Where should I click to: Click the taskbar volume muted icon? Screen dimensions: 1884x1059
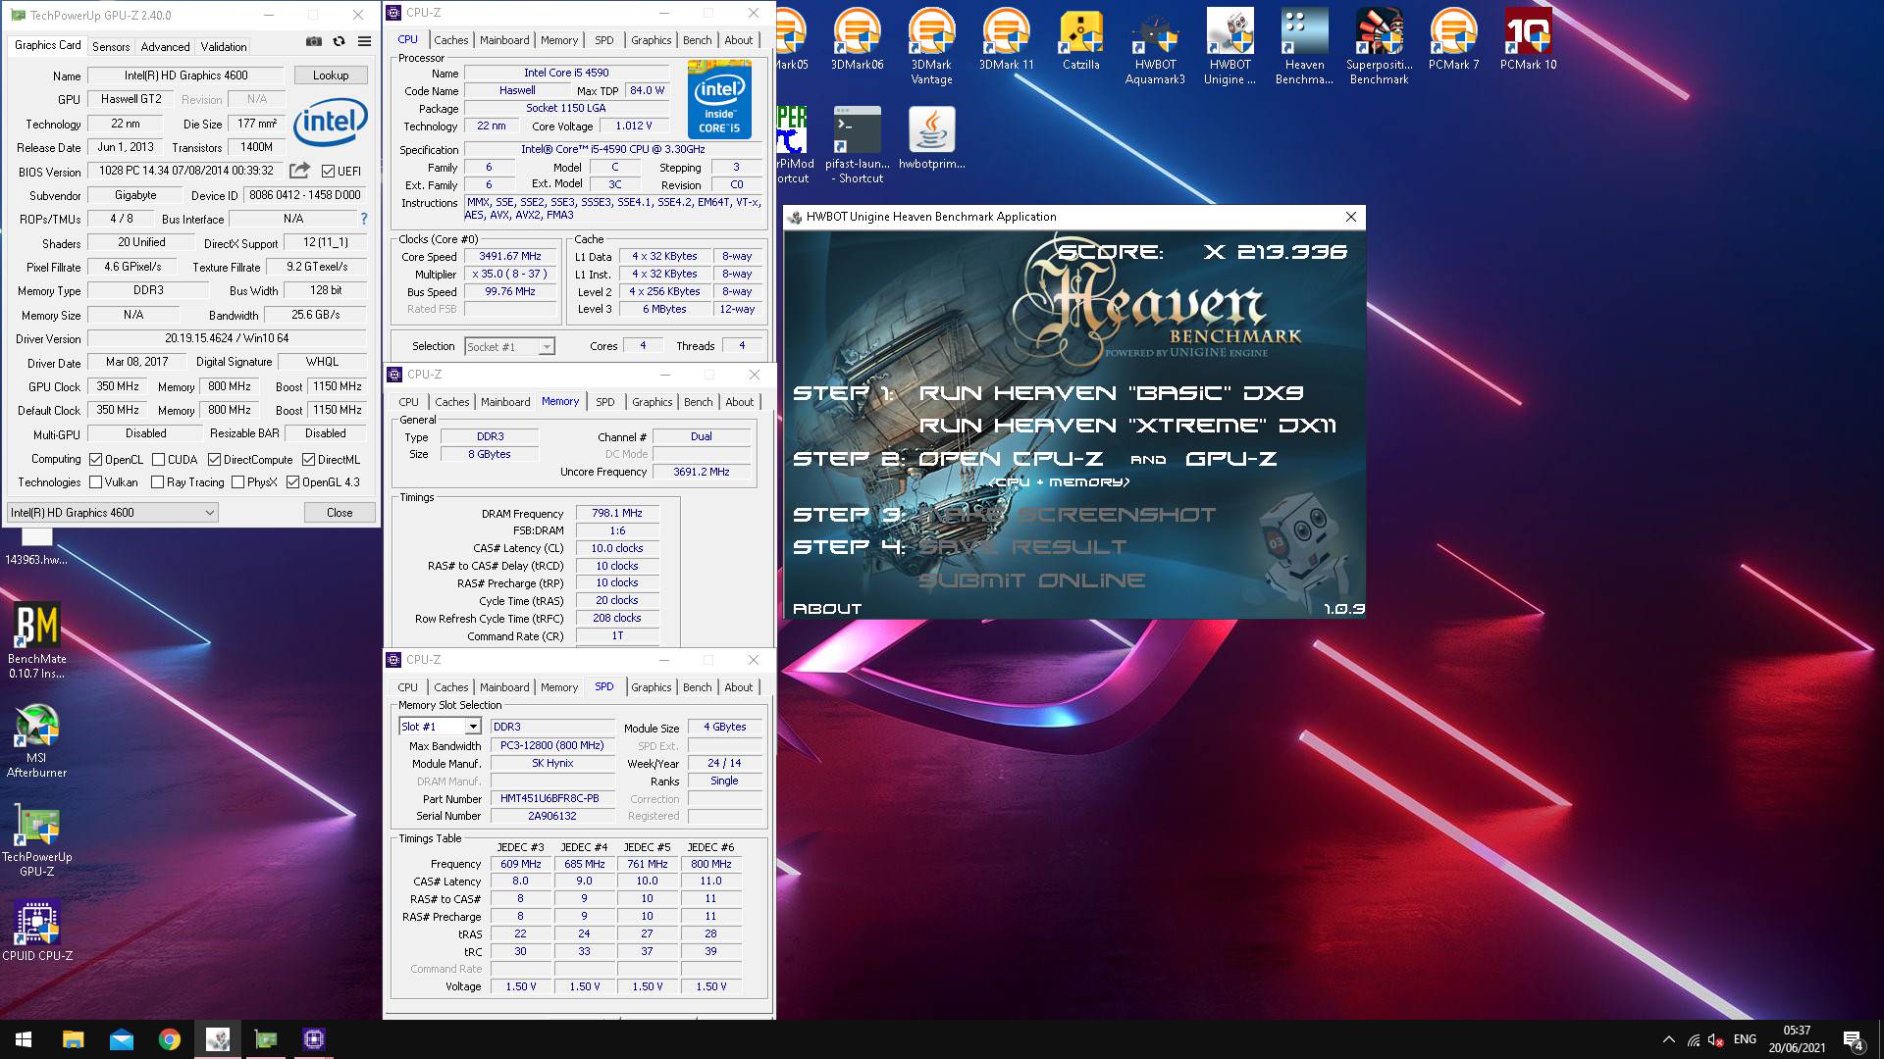tap(1716, 1039)
